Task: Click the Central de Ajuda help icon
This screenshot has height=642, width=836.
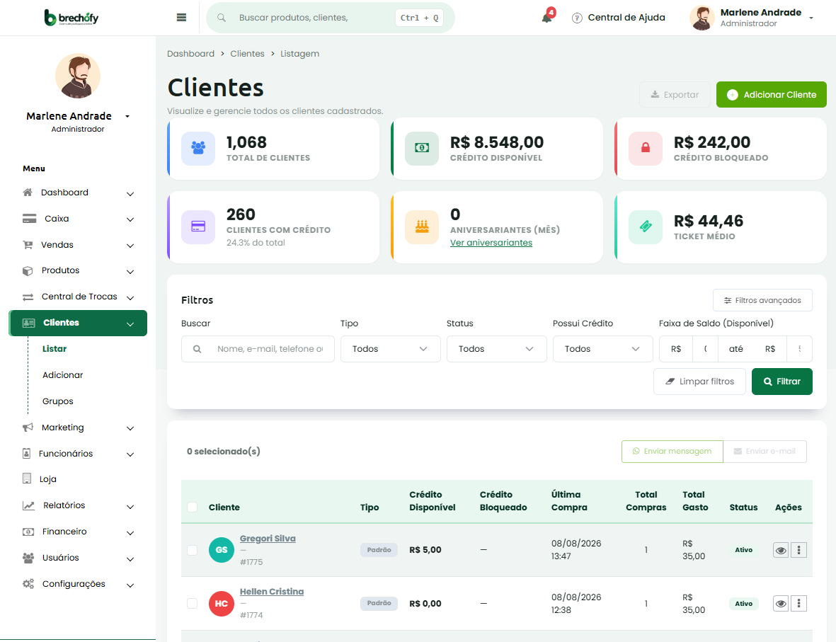Action: (577, 18)
